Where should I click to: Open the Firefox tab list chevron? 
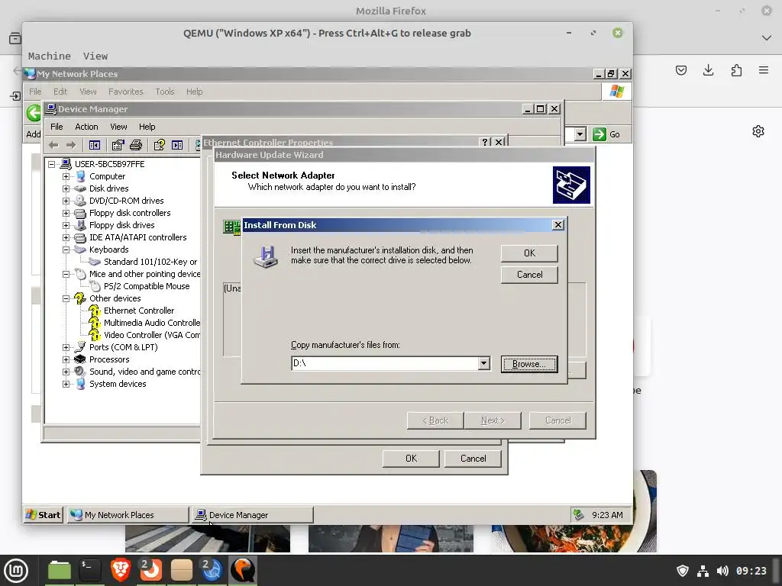pos(767,38)
